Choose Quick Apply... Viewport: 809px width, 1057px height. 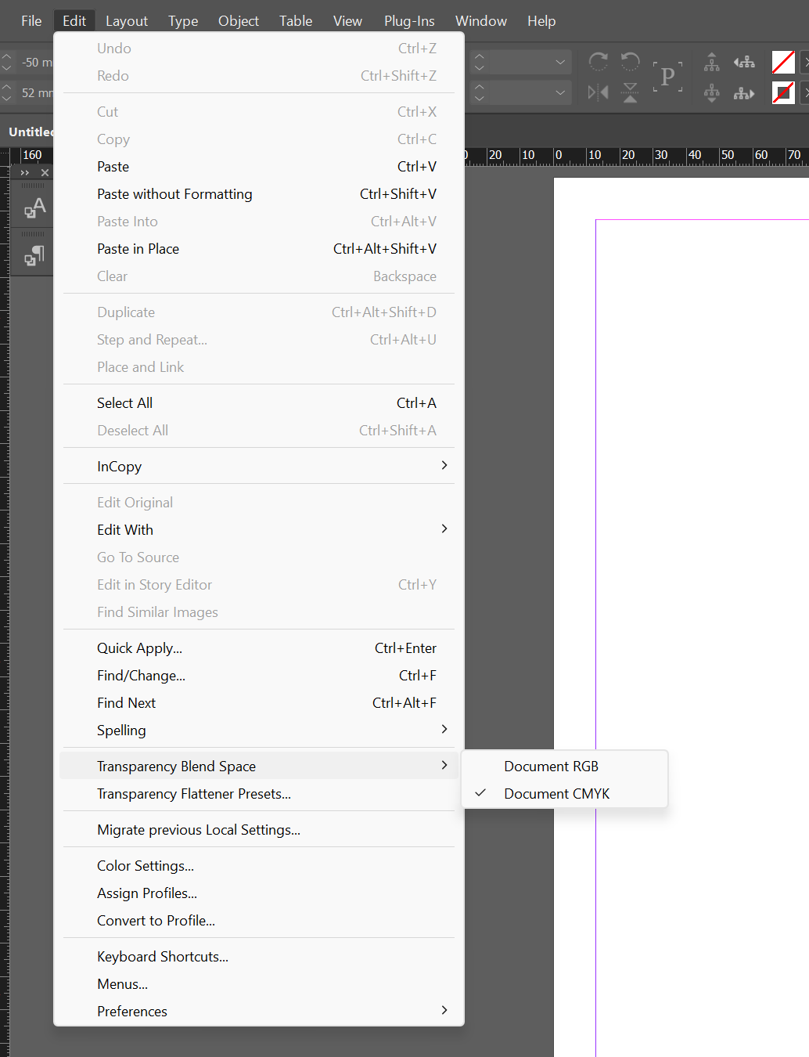pos(258,648)
